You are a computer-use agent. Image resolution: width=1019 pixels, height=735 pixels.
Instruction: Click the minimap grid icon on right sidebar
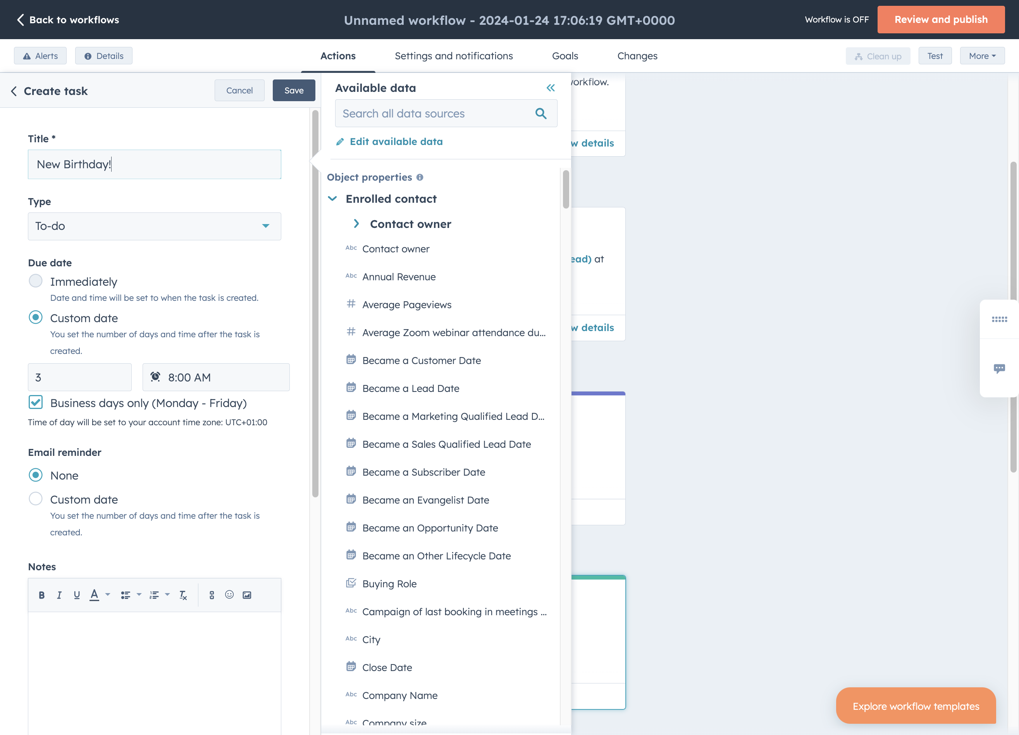pos(999,319)
